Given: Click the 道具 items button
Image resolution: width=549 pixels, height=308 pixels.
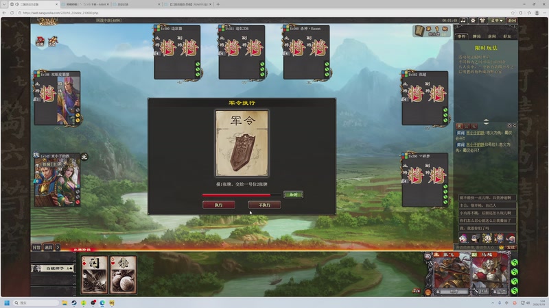Looking at the screenshot, I should pyautogui.click(x=48, y=247).
